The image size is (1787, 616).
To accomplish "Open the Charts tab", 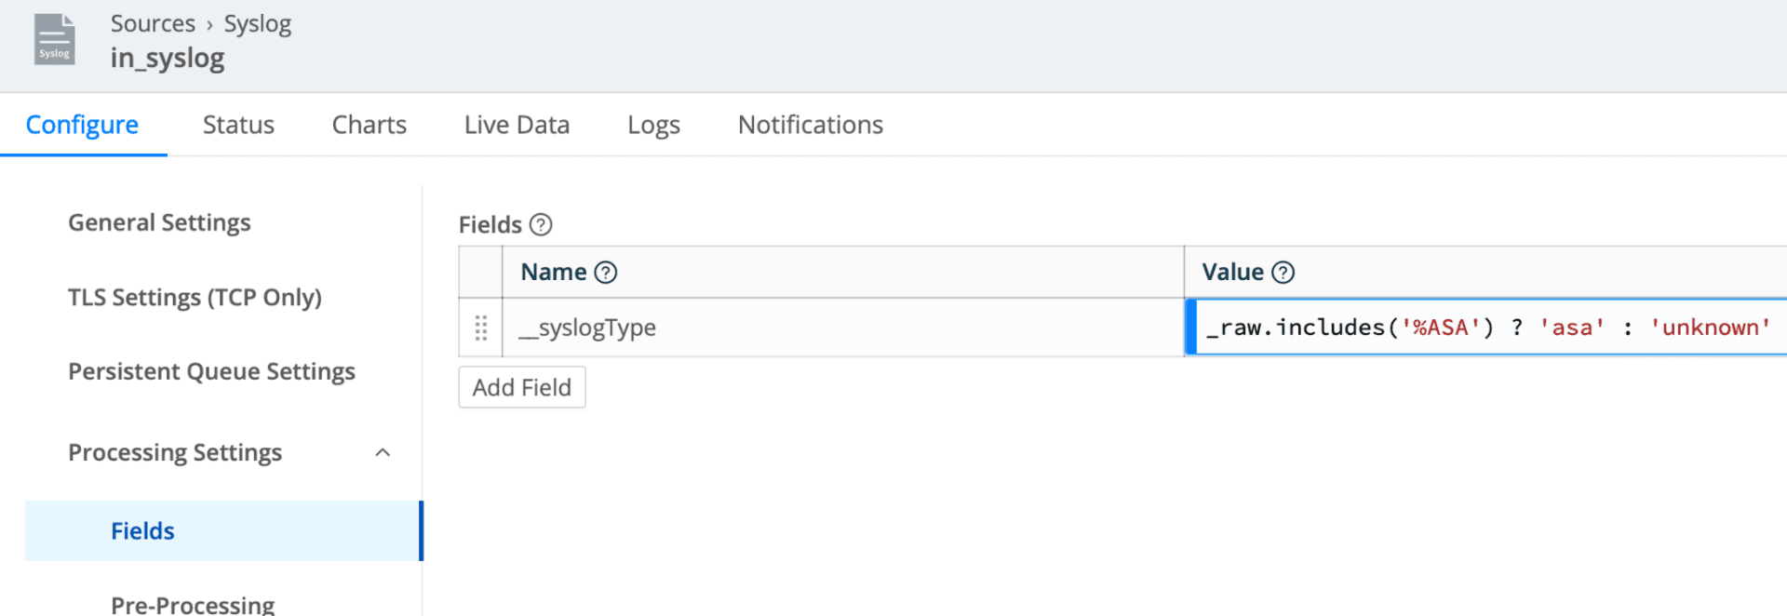I will coord(369,125).
